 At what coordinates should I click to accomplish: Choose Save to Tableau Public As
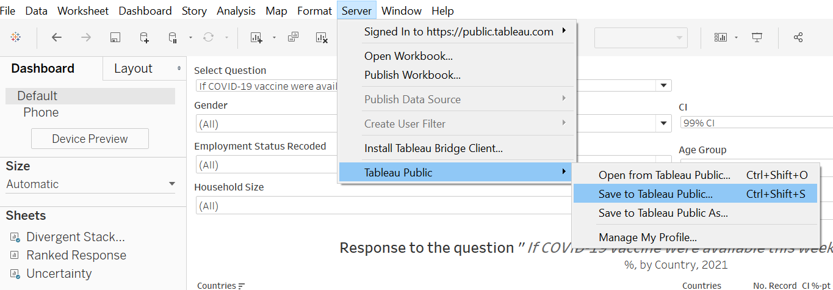point(663,213)
